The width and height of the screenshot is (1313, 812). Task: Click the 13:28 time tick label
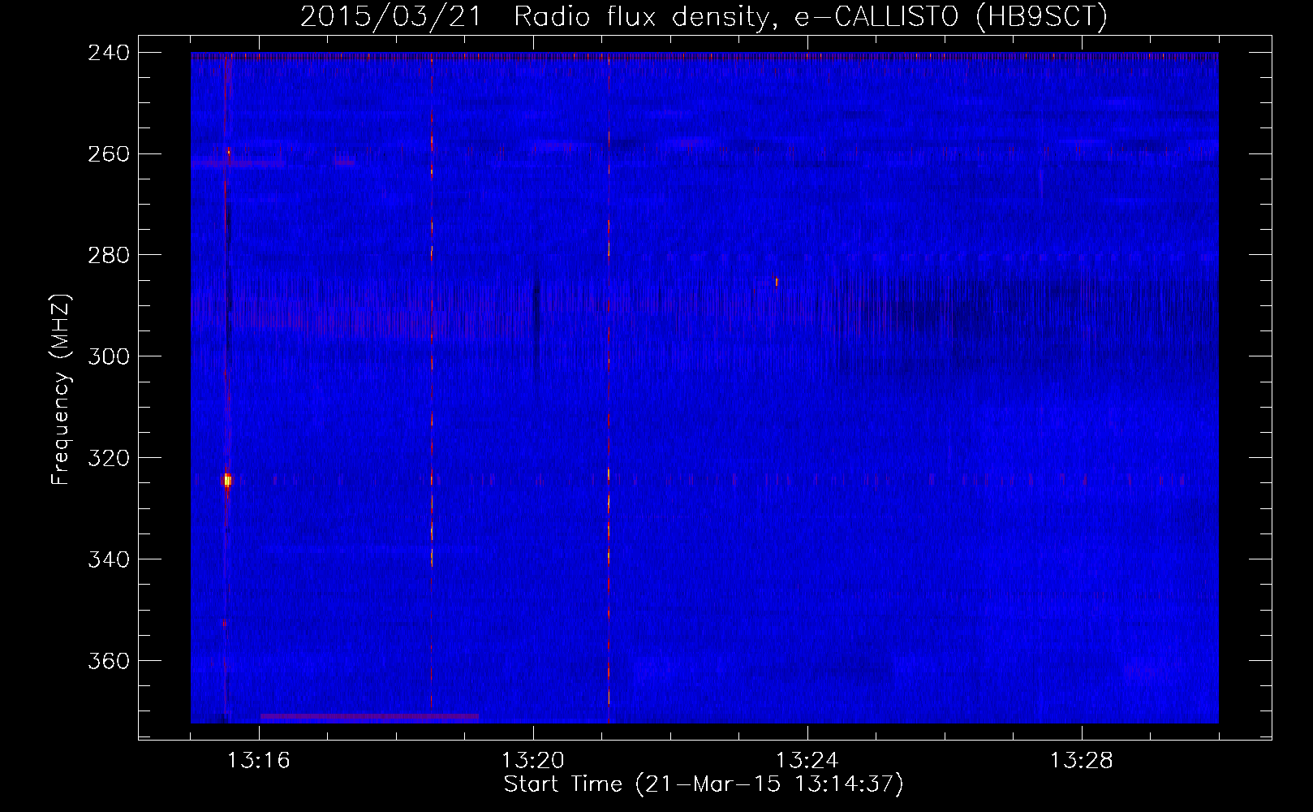pos(1082,760)
